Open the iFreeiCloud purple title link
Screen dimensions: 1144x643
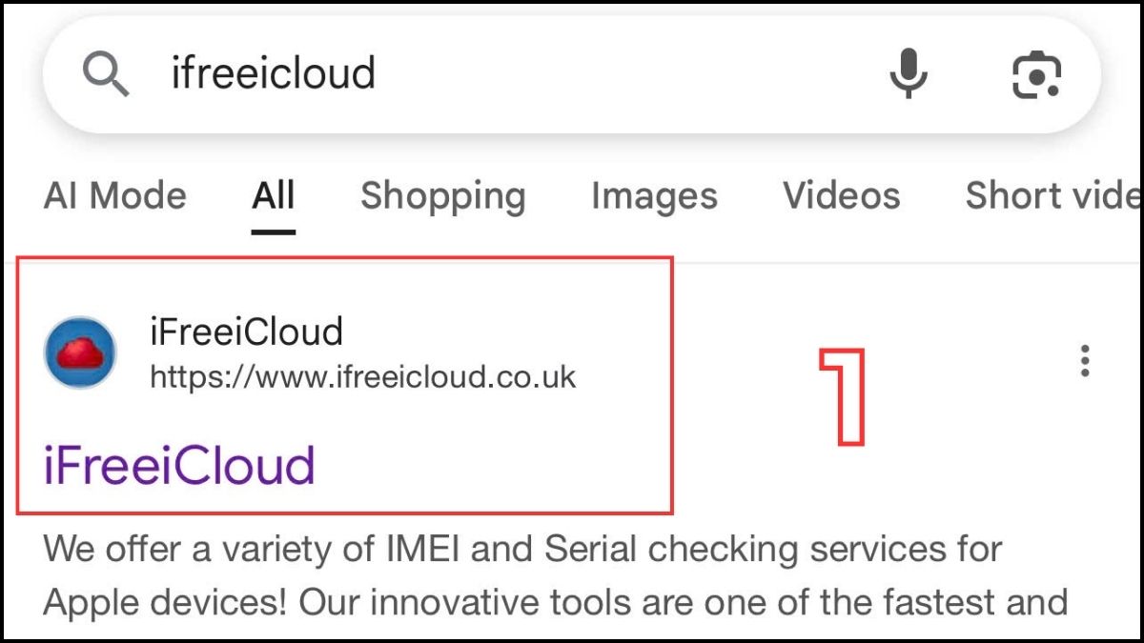click(178, 466)
